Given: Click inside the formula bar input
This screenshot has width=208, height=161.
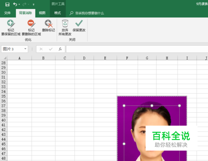Looking at the screenshot, I should click(x=137, y=49).
